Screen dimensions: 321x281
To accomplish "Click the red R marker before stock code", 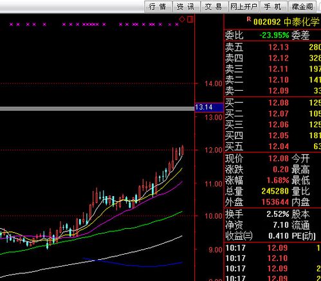I will (249, 19).
